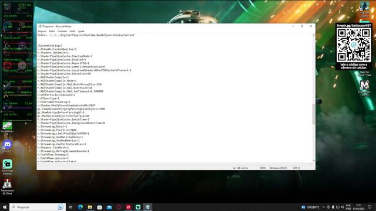Screen dimensions: 376x211
Task: Open the notification center icon
Action: pyautogui.click(x=370, y=207)
